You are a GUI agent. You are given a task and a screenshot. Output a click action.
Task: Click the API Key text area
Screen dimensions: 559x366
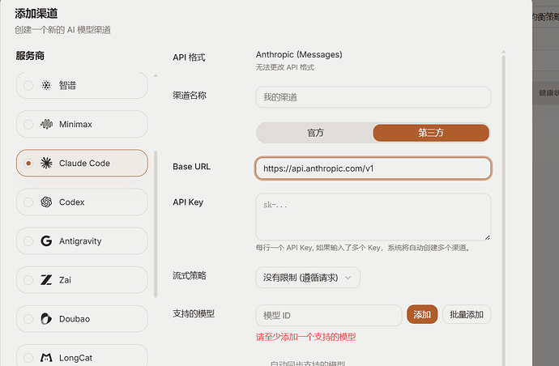[373, 217]
